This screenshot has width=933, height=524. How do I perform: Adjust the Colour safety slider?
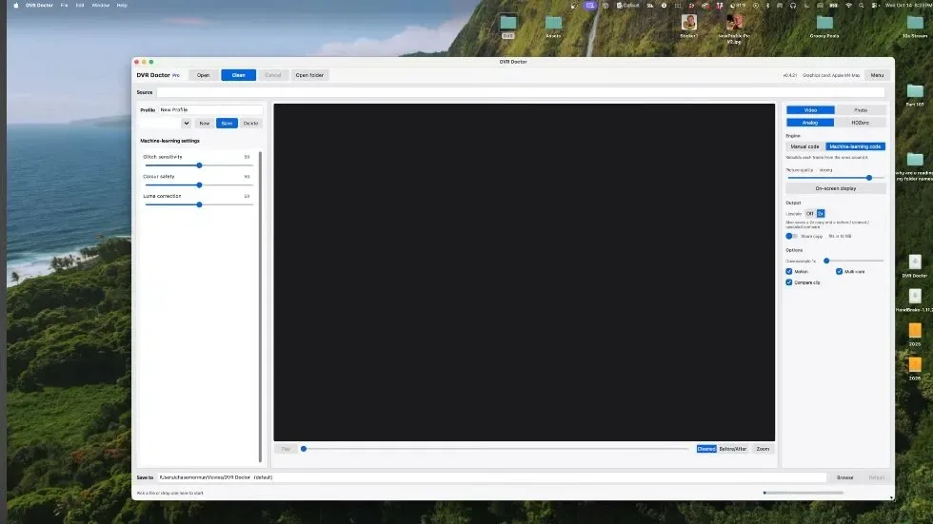199,185
